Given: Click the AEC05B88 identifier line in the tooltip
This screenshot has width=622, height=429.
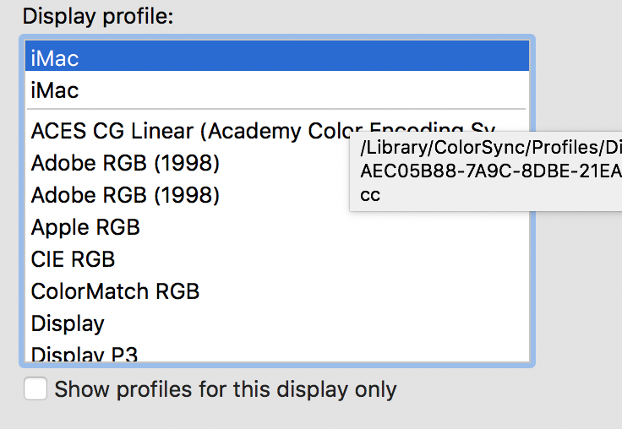Looking at the screenshot, I should click(x=490, y=171).
